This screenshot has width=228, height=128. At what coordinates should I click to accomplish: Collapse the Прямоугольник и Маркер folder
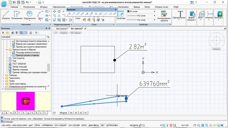pyautogui.click(x=7, y=50)
